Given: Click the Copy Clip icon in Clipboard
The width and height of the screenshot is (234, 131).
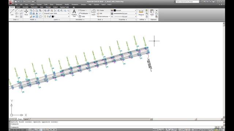Looking at the screenshot, I should point(156,13).
